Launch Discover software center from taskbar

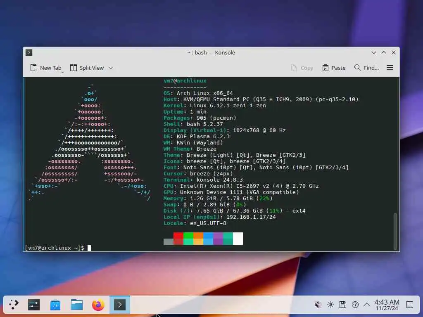[55, 305]
